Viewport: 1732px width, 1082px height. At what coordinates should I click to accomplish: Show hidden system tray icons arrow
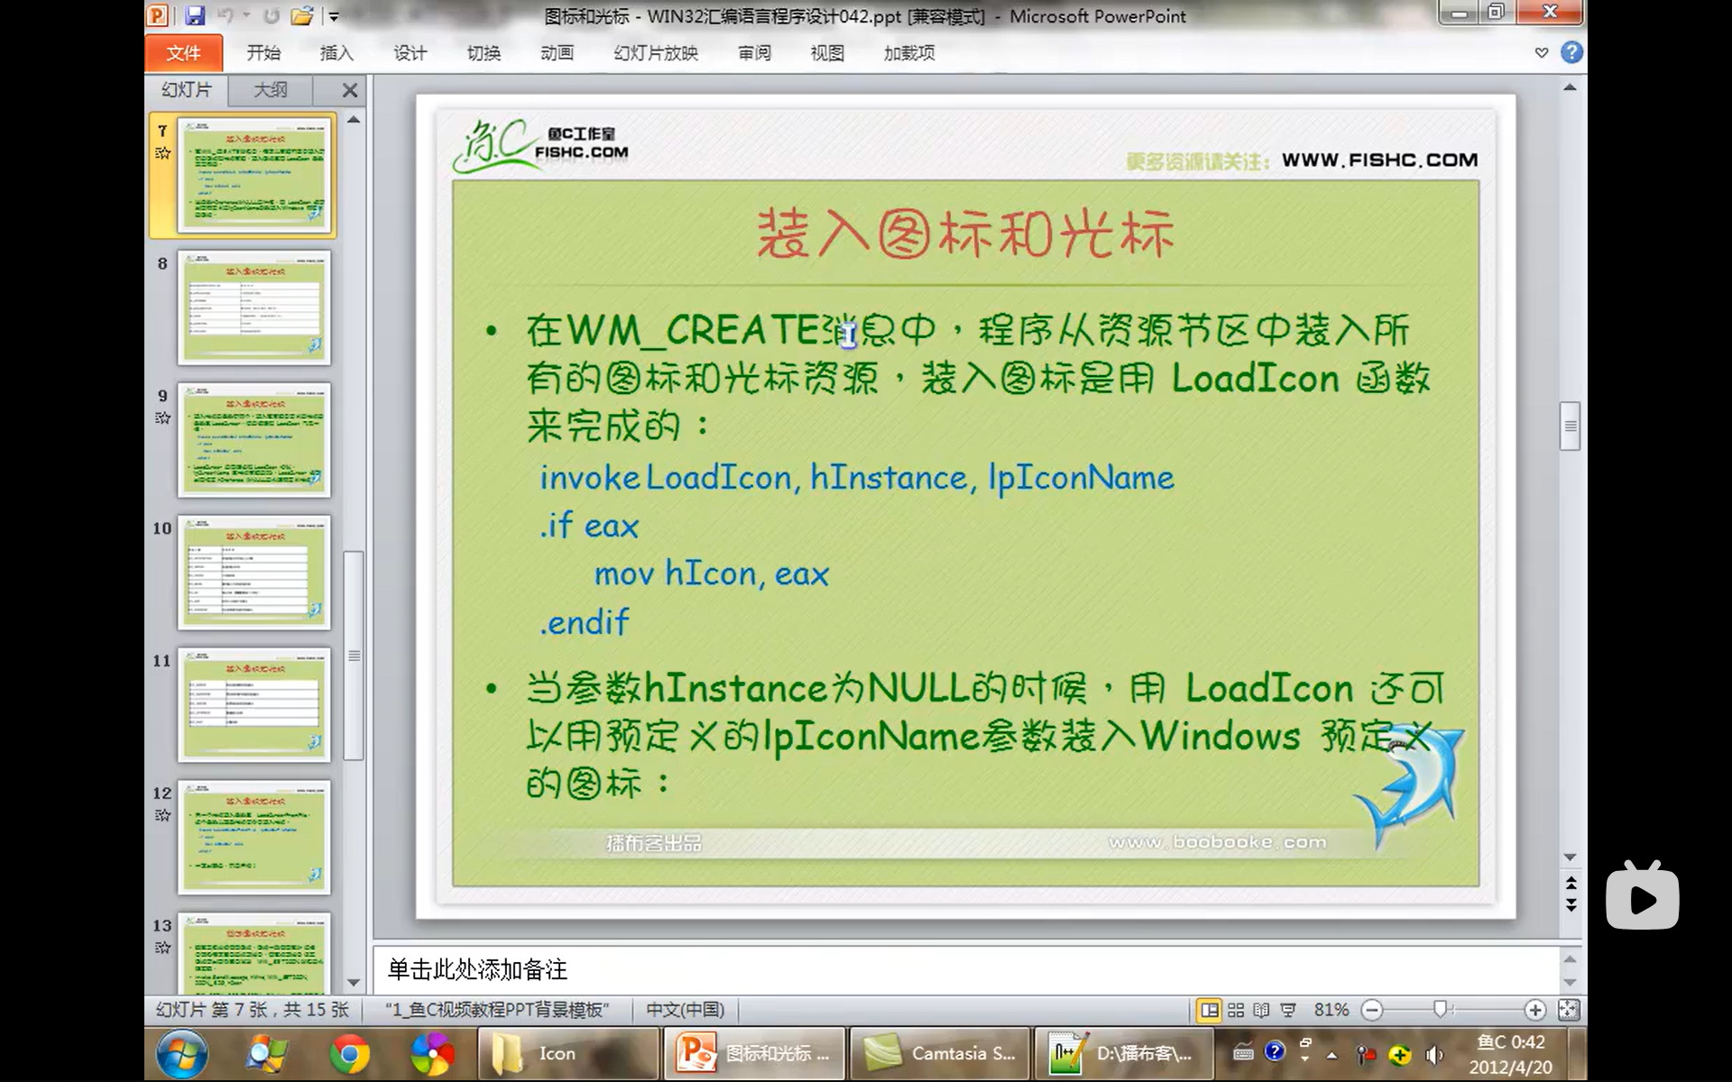click(1331, 1055)
